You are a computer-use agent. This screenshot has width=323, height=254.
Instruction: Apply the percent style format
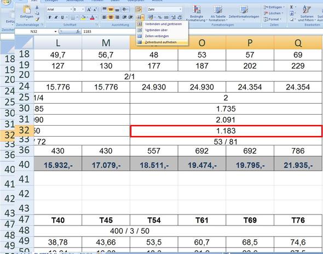[x=160, y=18]
